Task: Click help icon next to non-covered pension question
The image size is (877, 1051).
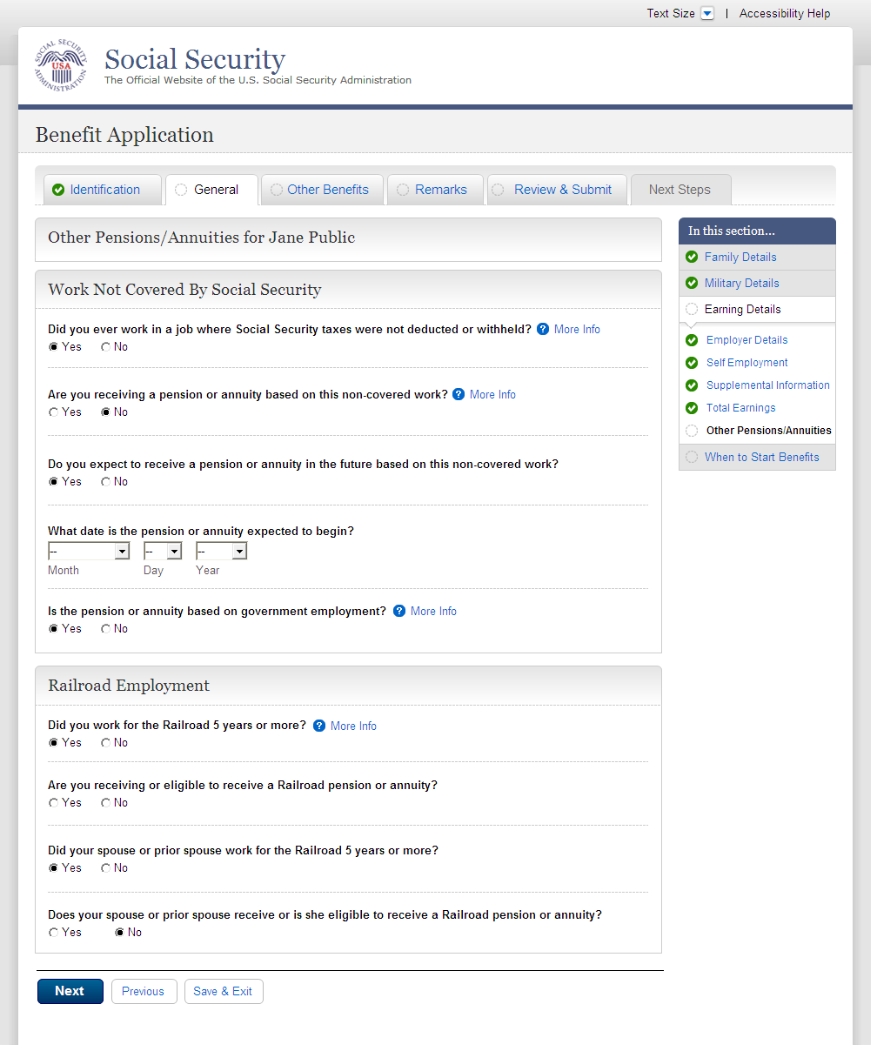Action: pyautogui.click(x=459, y=394)
